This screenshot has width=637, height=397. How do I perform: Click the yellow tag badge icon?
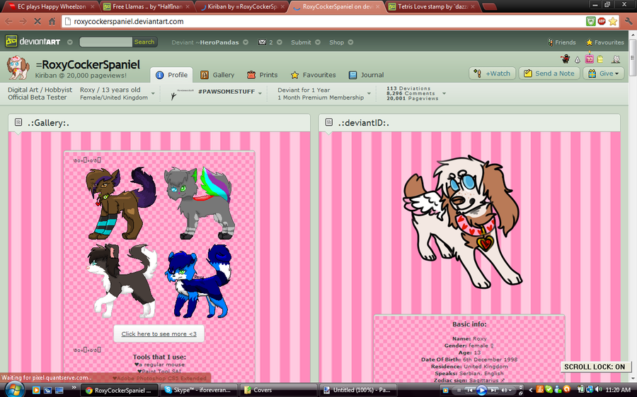click(x=600, y=59)
